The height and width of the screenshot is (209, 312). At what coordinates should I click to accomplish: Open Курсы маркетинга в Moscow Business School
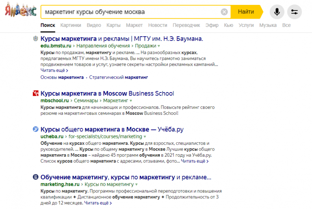coord(107,93)
